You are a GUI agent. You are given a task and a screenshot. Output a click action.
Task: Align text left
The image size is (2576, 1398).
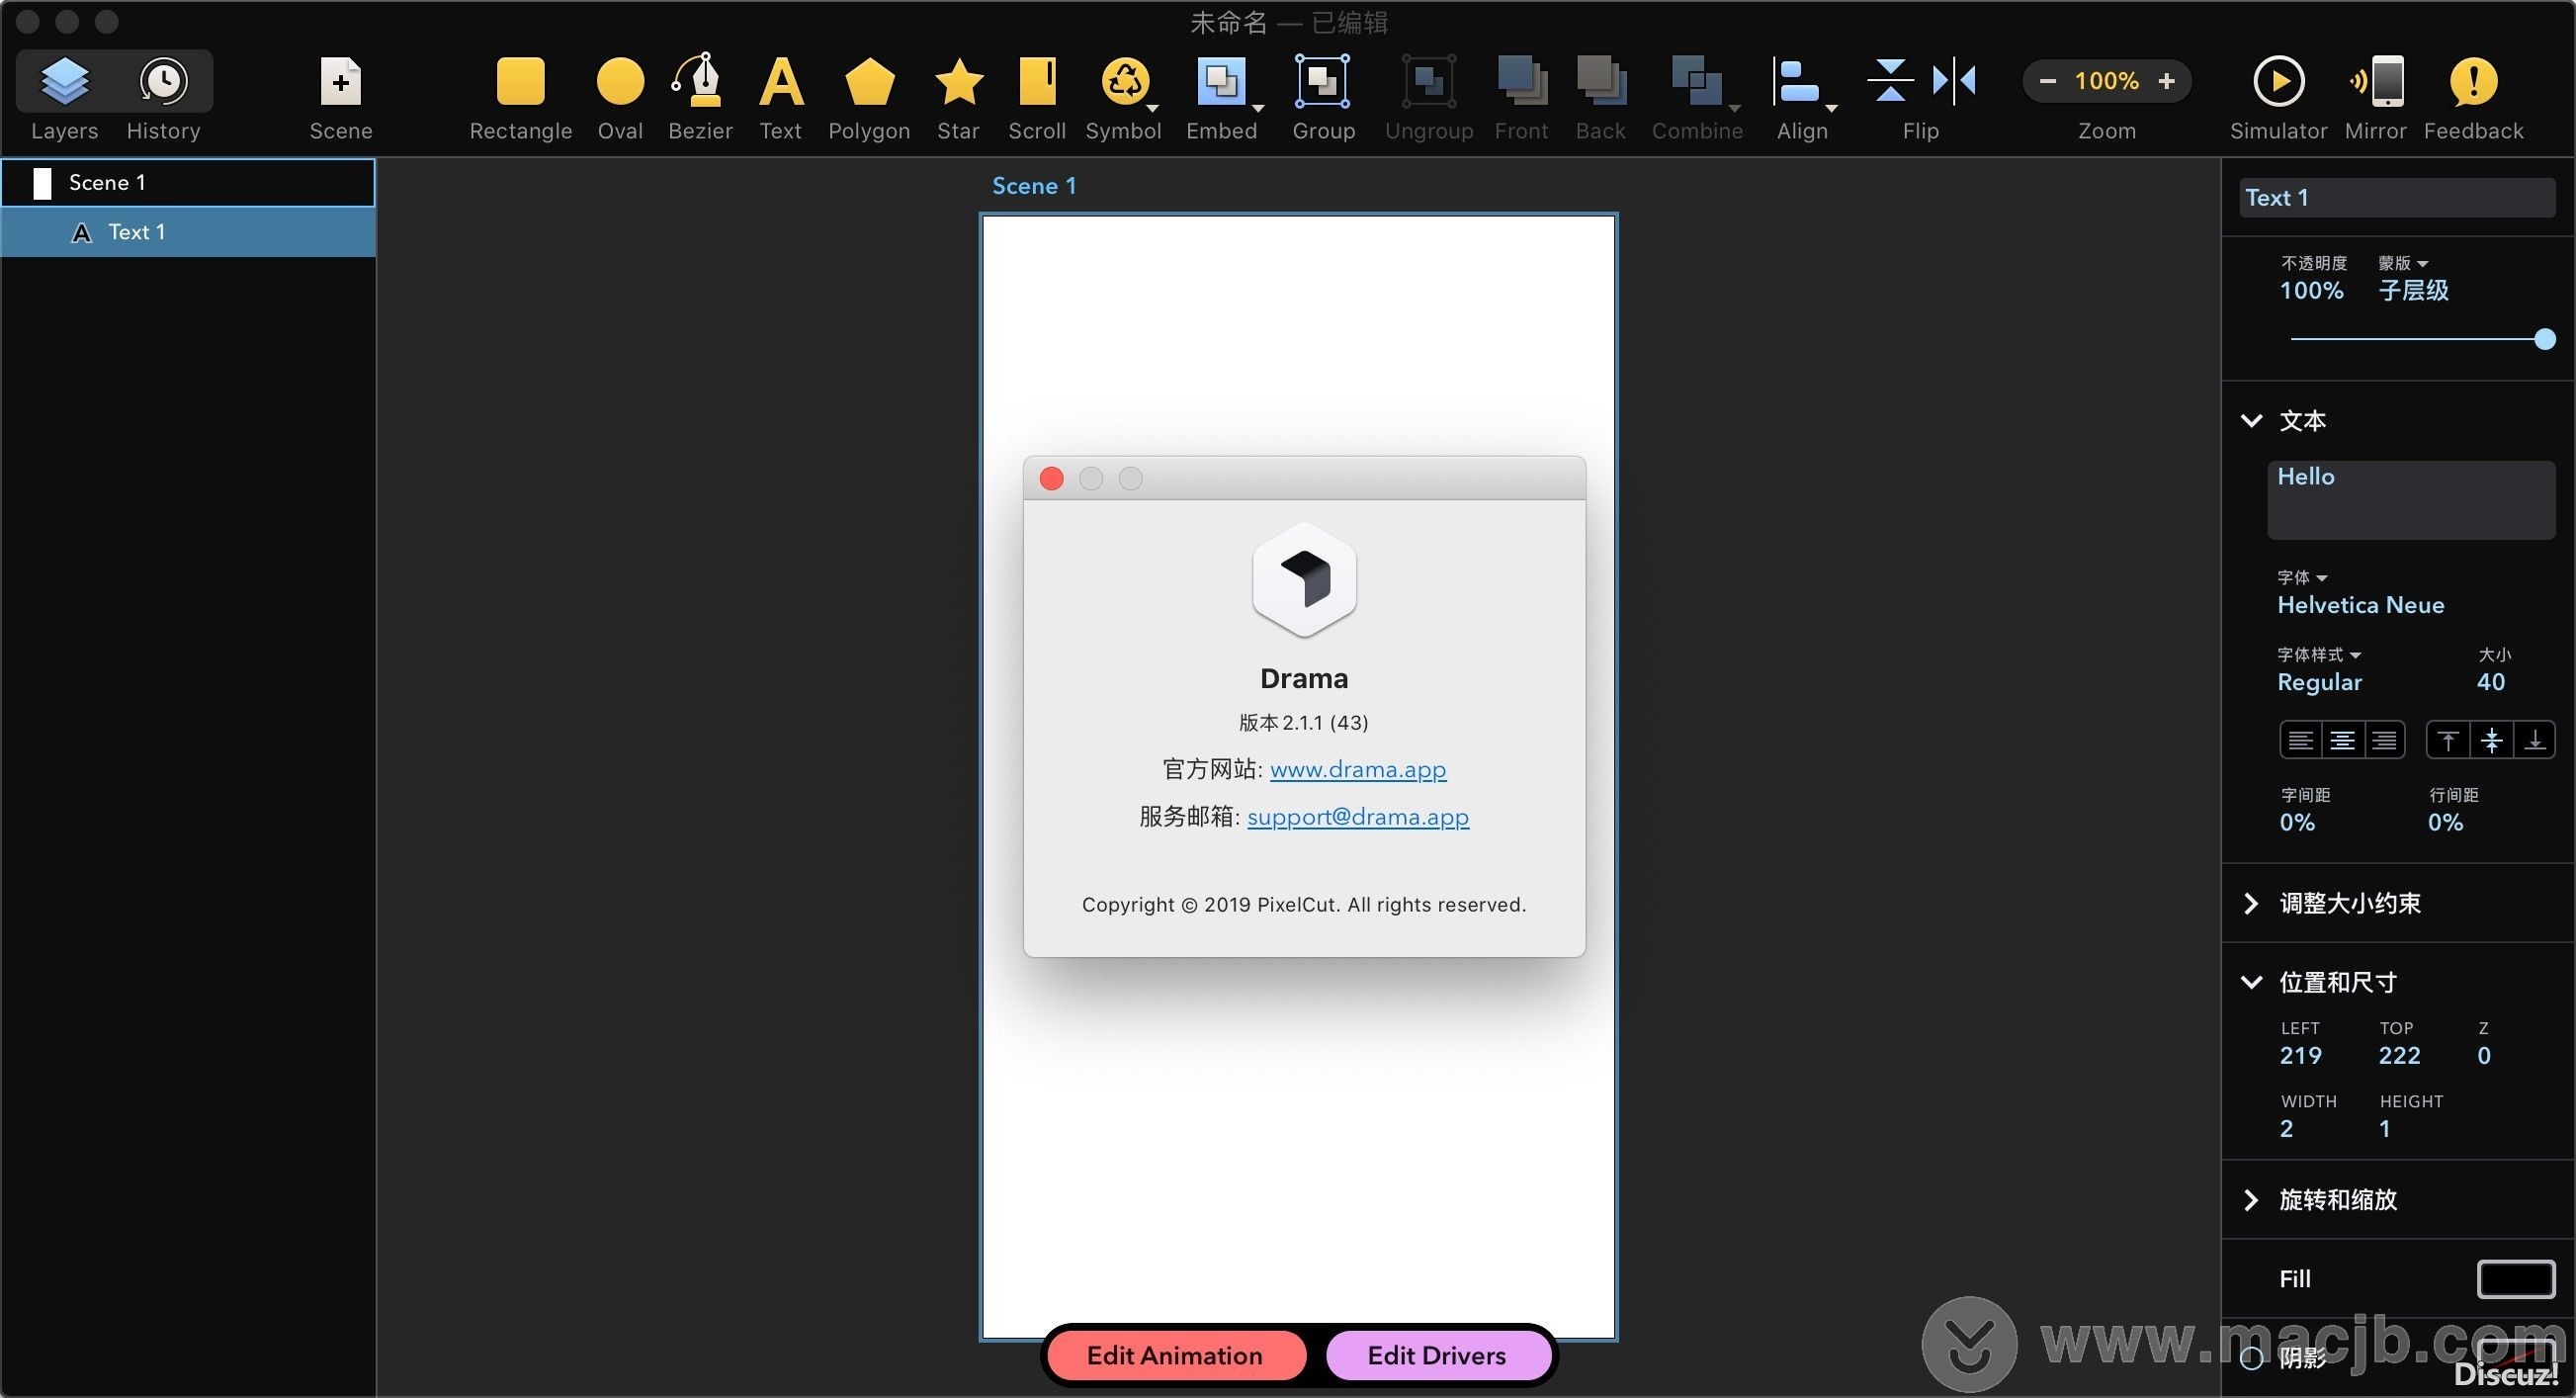tap(2300, 740)
